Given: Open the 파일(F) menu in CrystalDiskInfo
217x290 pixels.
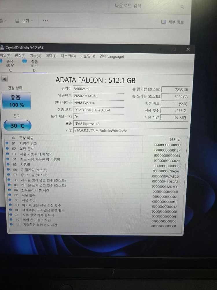Looking at the screenshot, I should point(5,55).
